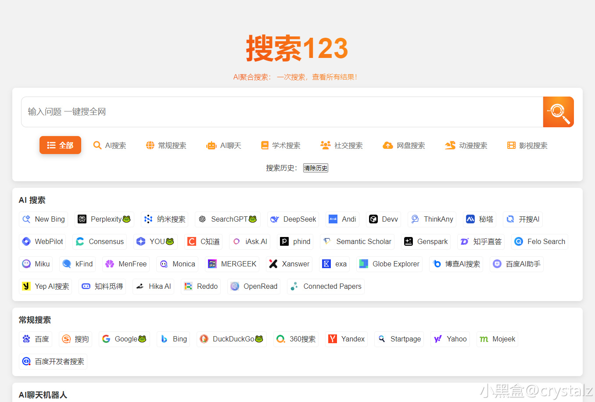Open the Semantic Scholar link
The width and height of the screenshot is (595, 402).
pyautogui.click(x=357, y=241)
